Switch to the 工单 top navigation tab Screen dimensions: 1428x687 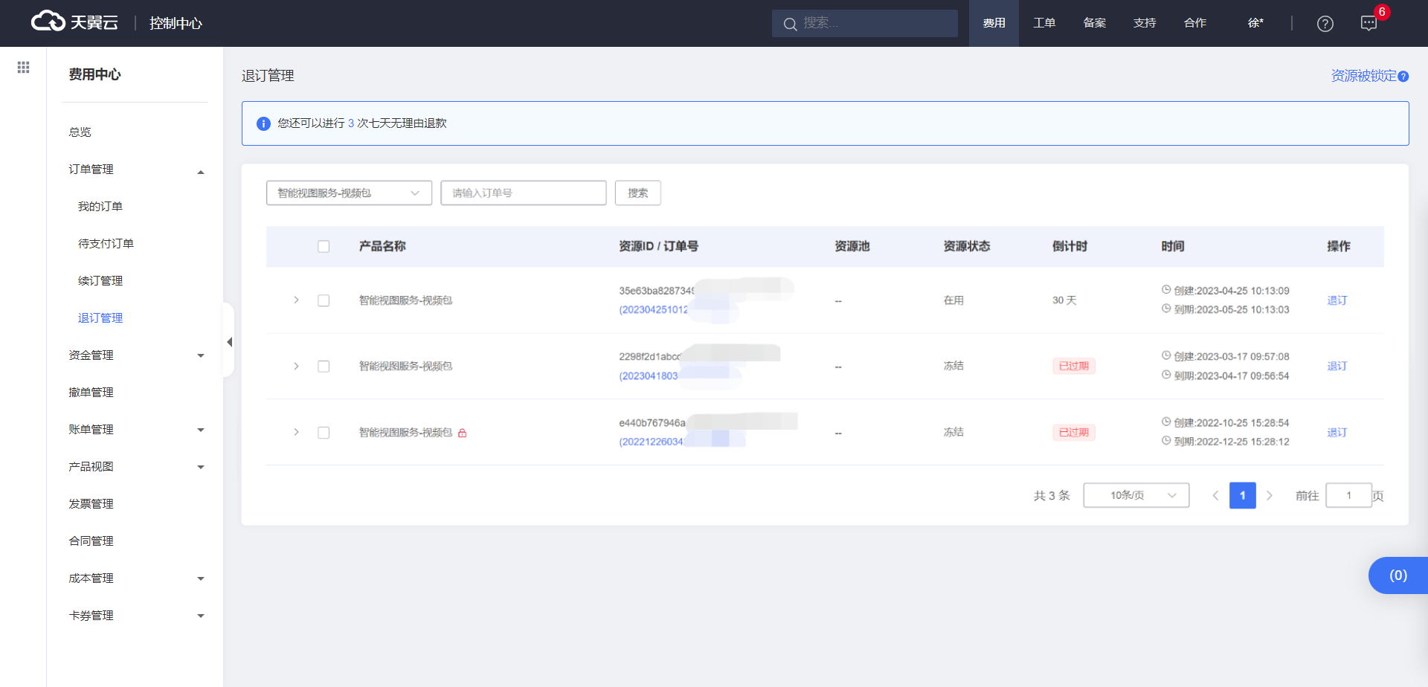coord(1044,23)
